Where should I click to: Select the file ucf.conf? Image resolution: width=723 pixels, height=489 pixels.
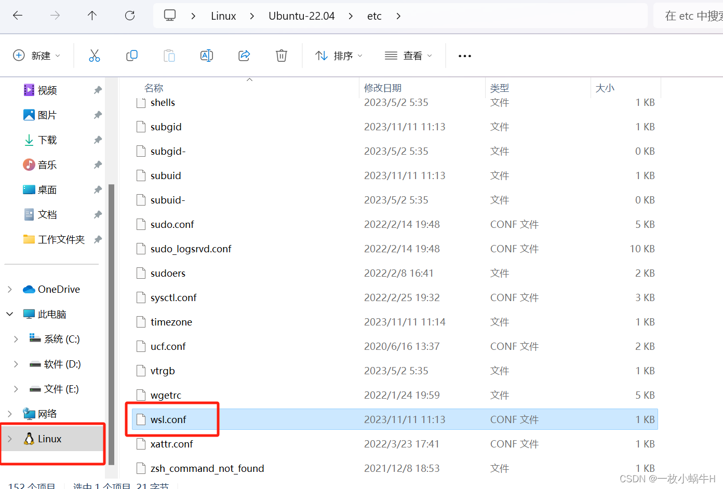pos(168,346)
